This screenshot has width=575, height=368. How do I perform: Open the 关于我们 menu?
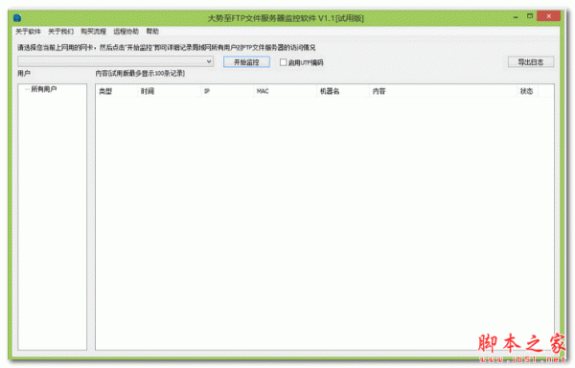coord(61,32)
